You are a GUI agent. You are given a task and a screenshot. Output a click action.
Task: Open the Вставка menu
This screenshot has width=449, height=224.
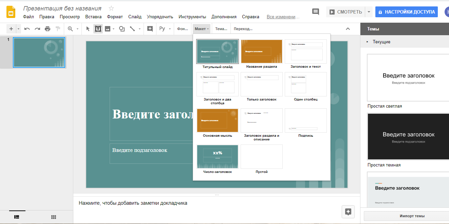pos(93,16)
